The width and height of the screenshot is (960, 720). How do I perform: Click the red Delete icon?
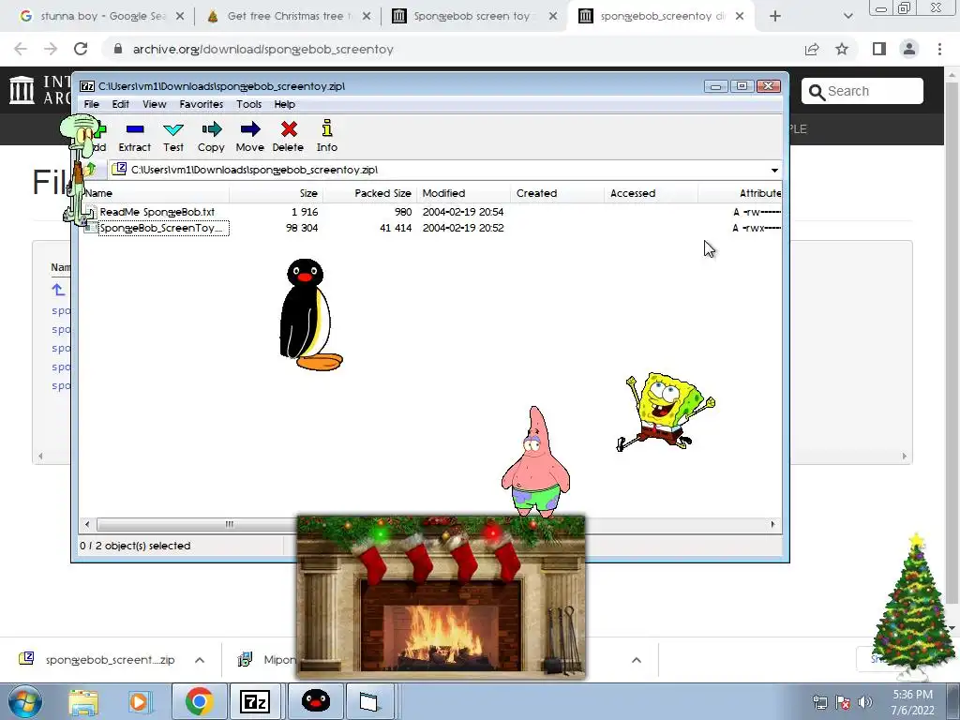click(x=289, y=137)
